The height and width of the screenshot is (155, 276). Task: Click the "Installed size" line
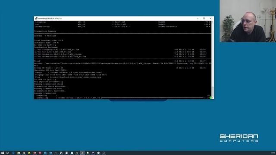[46, 43]
